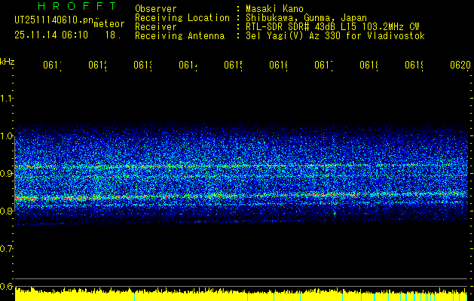Select the RTL-SDR SDR# 43dB receiver text
Image resolution: width=474 pixels, height=301 pixels.
click(x=332, y=27)
